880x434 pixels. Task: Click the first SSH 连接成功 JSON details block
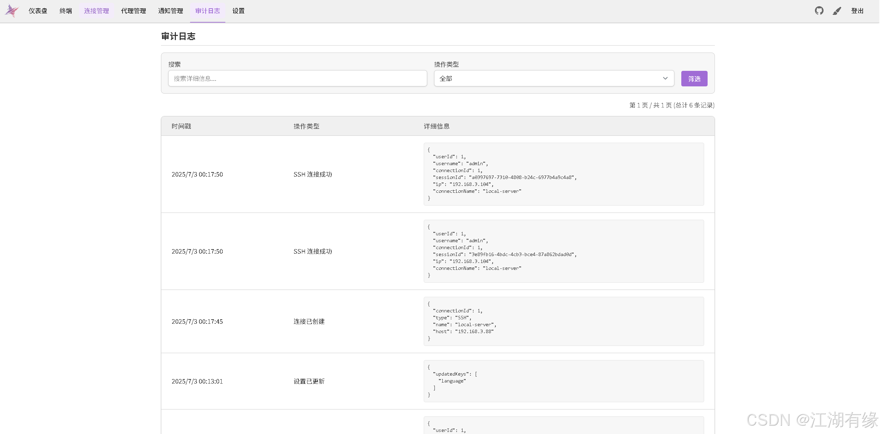pos(563,174)
